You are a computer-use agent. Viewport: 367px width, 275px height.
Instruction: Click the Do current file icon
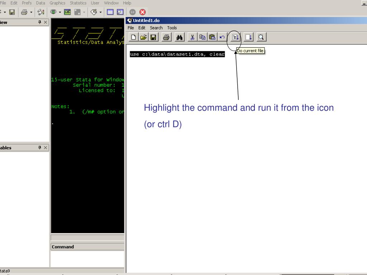(x=235, y=37)
